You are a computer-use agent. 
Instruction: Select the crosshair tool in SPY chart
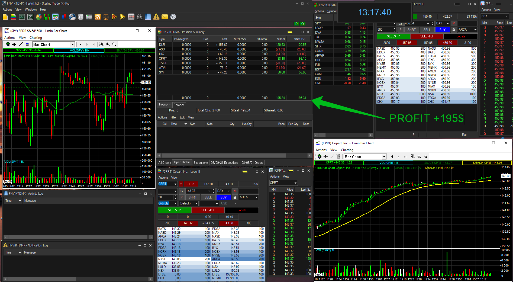tap(14, 44)
